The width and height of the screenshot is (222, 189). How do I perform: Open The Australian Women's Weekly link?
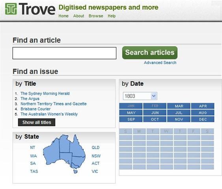click(49, 114)
